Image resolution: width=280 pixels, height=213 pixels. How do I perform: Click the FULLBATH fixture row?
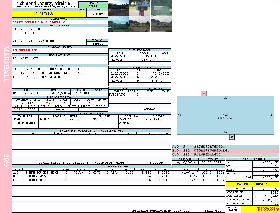(x=124, y=95)
